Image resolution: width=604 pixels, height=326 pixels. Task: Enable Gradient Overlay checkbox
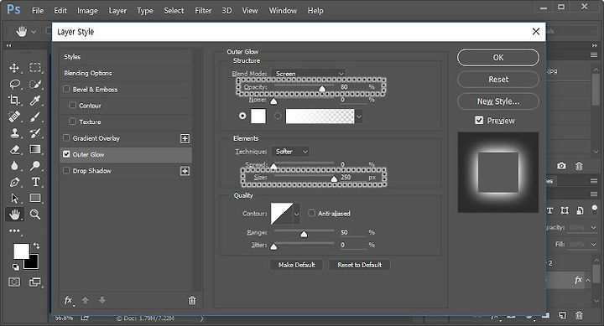pos(66,137)
